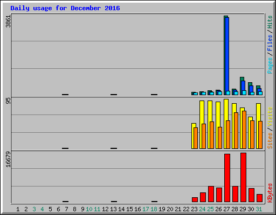Click the green weekend day label 3
The width and height of the screenshot is (276, 215).
[x=34, y=209]
